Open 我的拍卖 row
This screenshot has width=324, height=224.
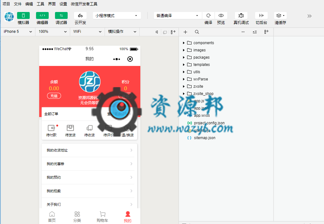tap(89, 191)
